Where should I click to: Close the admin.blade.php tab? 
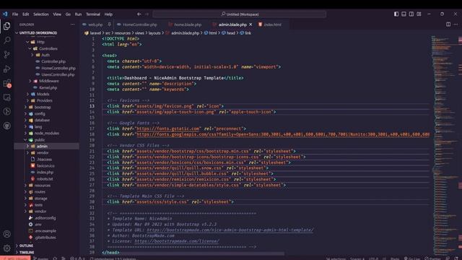[x=250, y=25]
